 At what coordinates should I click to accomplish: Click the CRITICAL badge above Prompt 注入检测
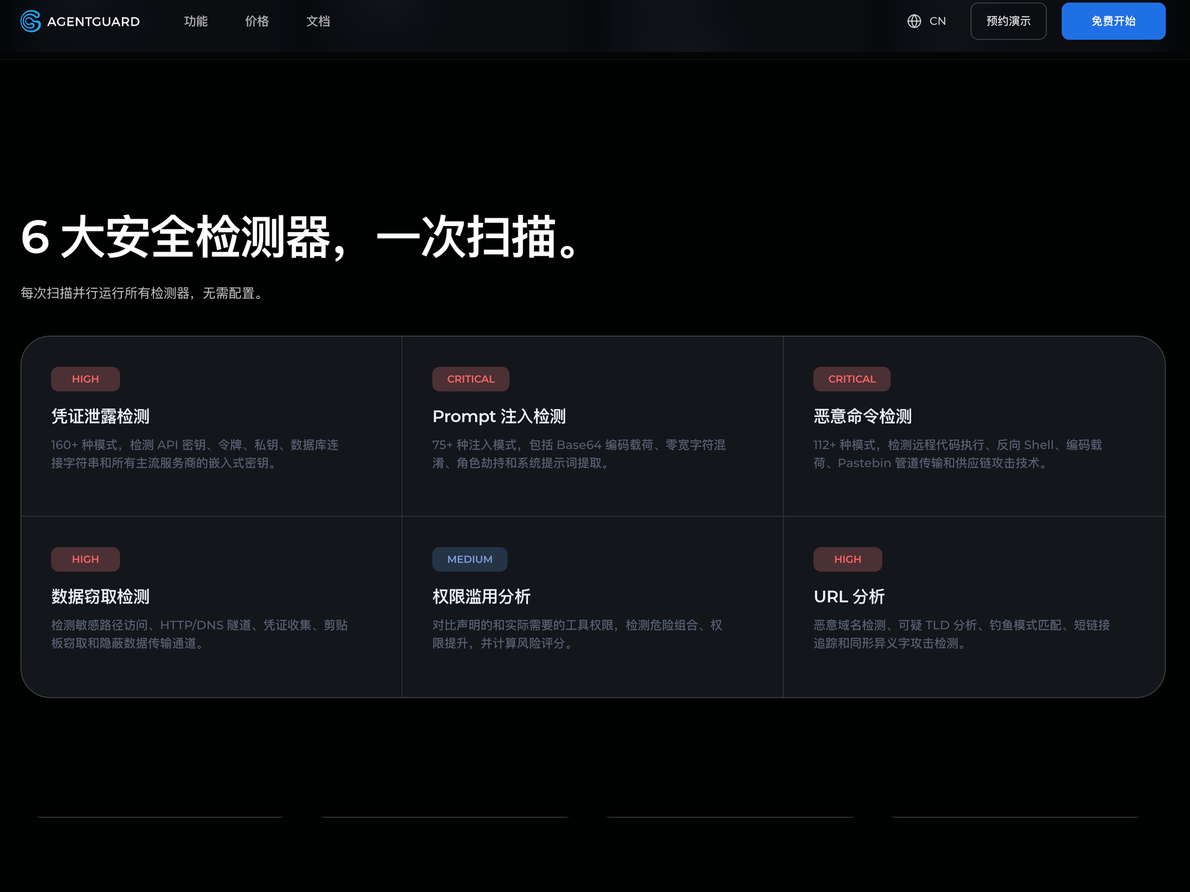[471, 379]
